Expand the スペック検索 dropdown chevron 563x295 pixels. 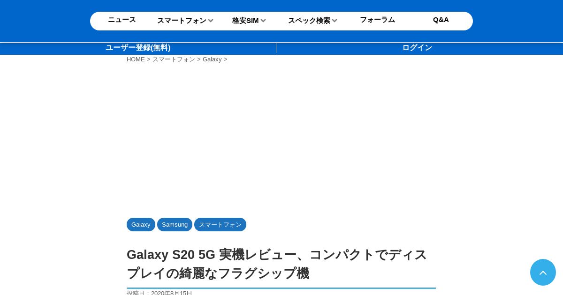tap(335, 21)
